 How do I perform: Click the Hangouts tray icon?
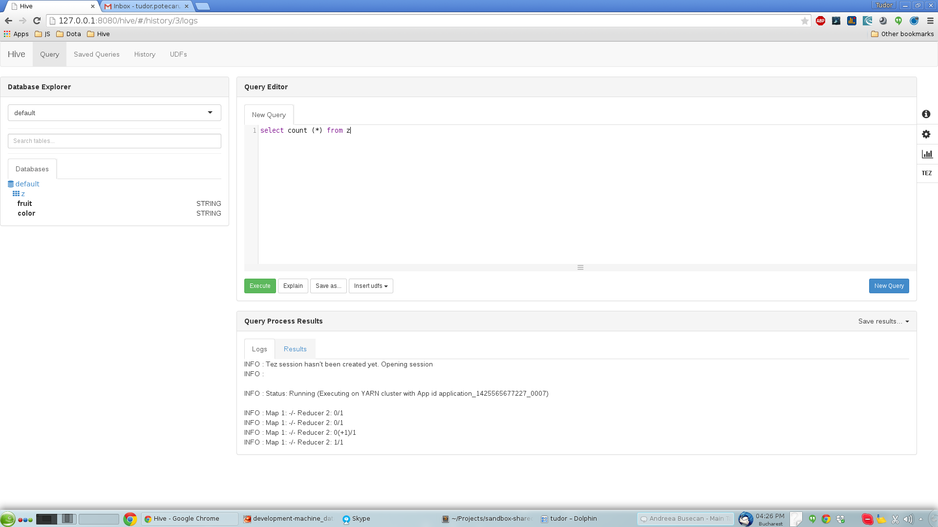pyautogui.click(x=812, y=519)
